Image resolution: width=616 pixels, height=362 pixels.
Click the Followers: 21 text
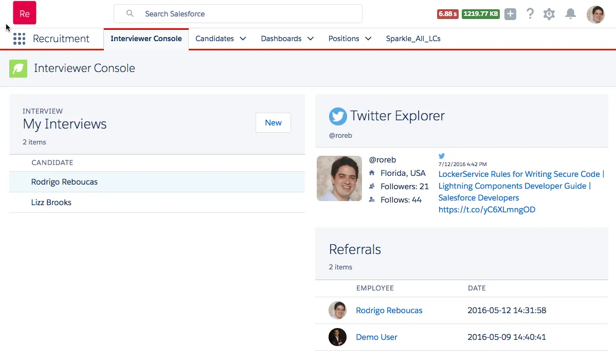tap(405, 186)
